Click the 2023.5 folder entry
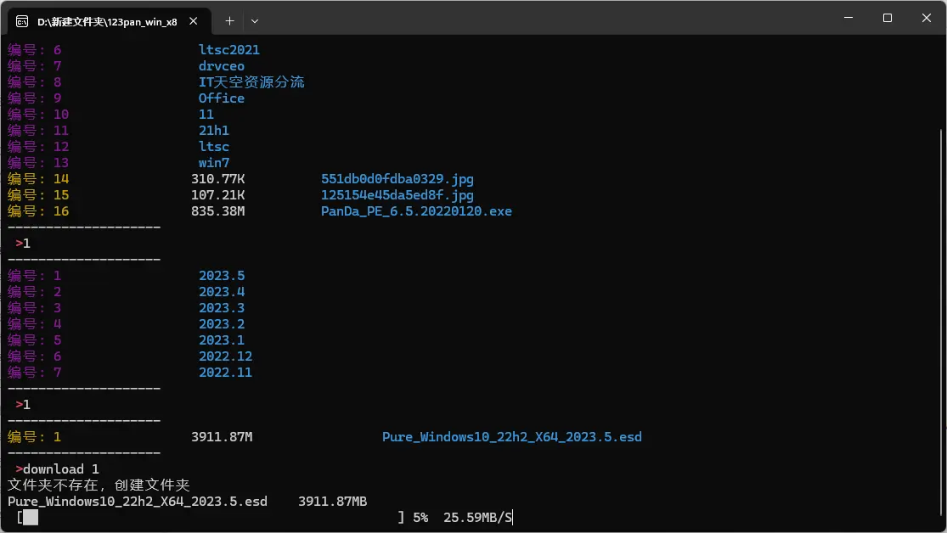This screenshot has height=533, width=947. point(222,276)
